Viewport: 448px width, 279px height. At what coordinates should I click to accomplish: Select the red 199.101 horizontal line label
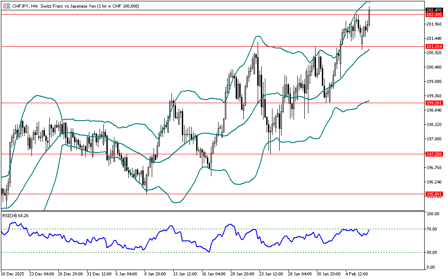tap(433, 103)
